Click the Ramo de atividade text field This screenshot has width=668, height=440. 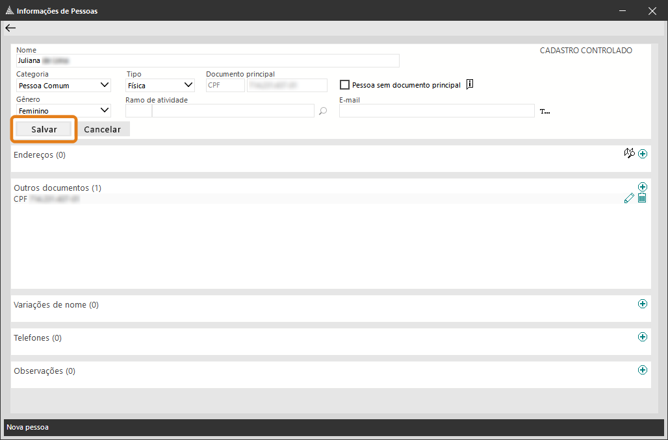coord(232,111)
